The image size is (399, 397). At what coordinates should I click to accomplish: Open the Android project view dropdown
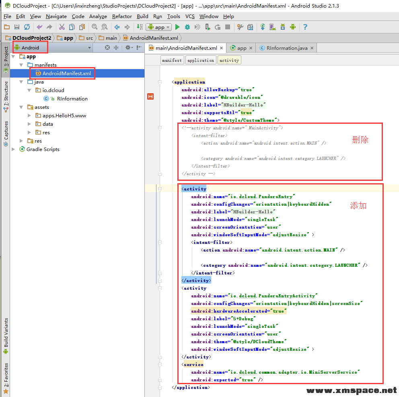pos(53,47)
